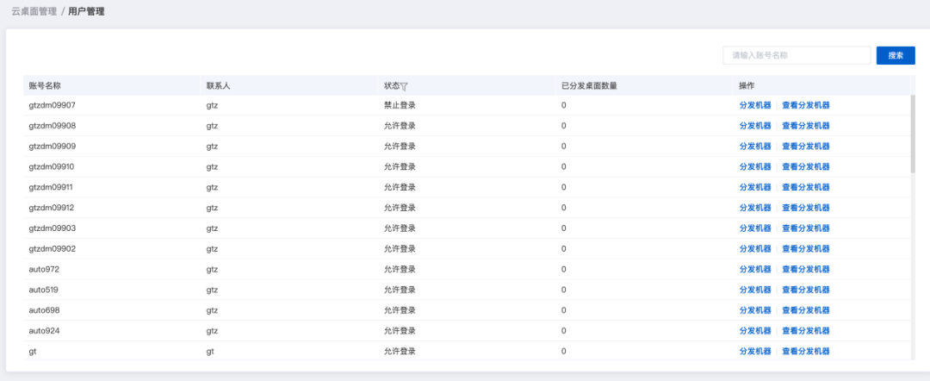Viewport: 930px width, 381px height.
Task: Open 查看分发机器 for gtzdm09910
Action: click(805, 166)
